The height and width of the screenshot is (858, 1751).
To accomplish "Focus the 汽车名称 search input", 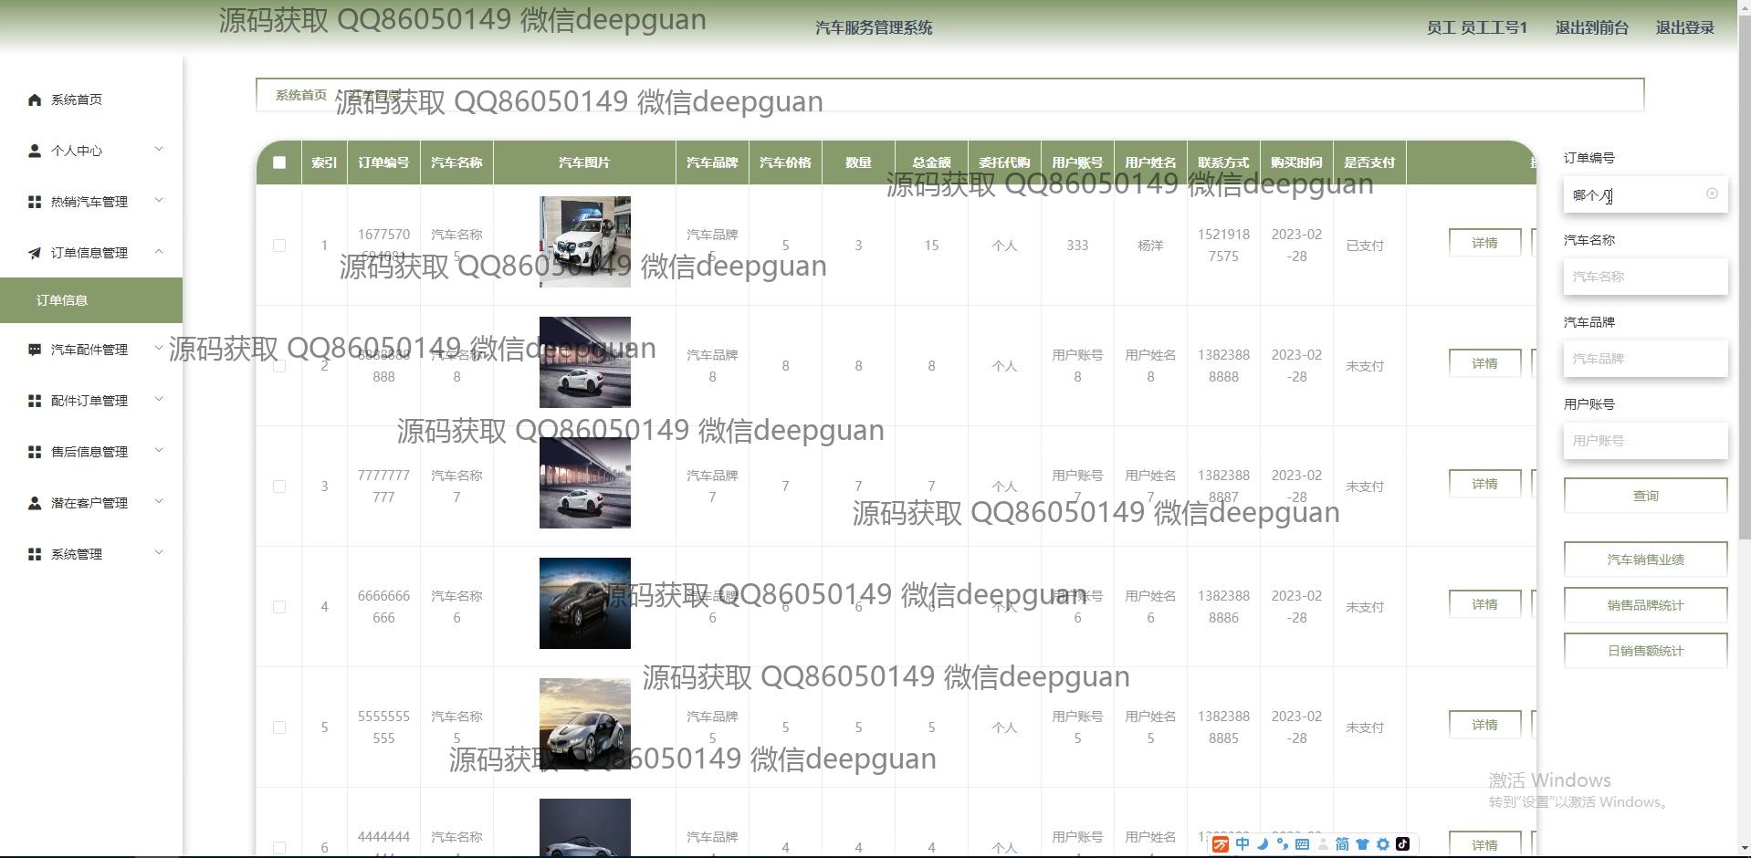I will [x=1645, y=277].
